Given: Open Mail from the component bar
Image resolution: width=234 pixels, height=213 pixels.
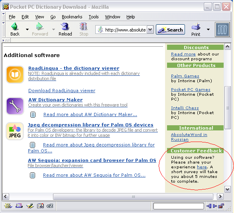Looking at the screenshot, I should (x=19, y=206).
